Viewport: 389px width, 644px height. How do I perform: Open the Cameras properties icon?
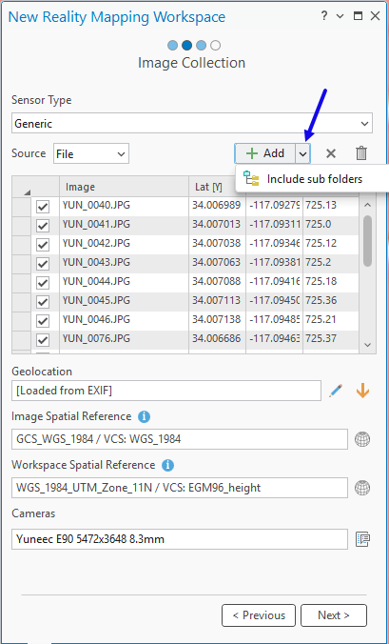[363, 538]
